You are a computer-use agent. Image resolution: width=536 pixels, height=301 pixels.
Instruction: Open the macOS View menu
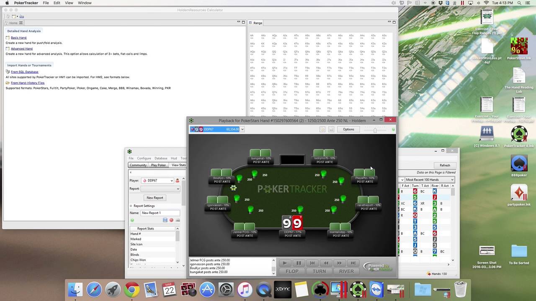click(x=69, y=3)
